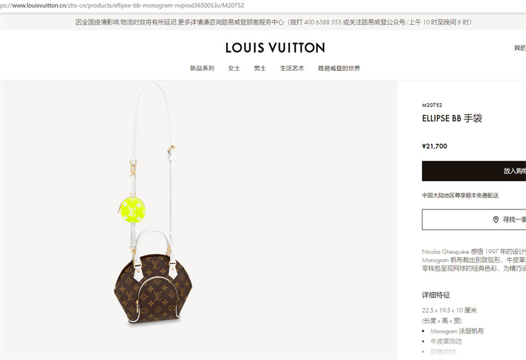Click the M20752 product code
The width and height of the screenshot is (526, 360).
click(432, 105)
